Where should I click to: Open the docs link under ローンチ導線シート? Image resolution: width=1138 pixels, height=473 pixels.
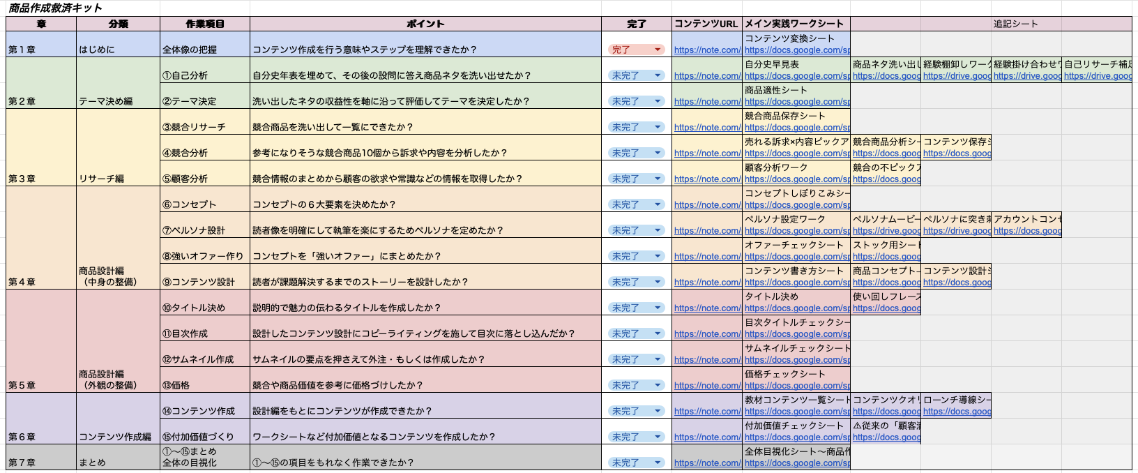[957, 412]
